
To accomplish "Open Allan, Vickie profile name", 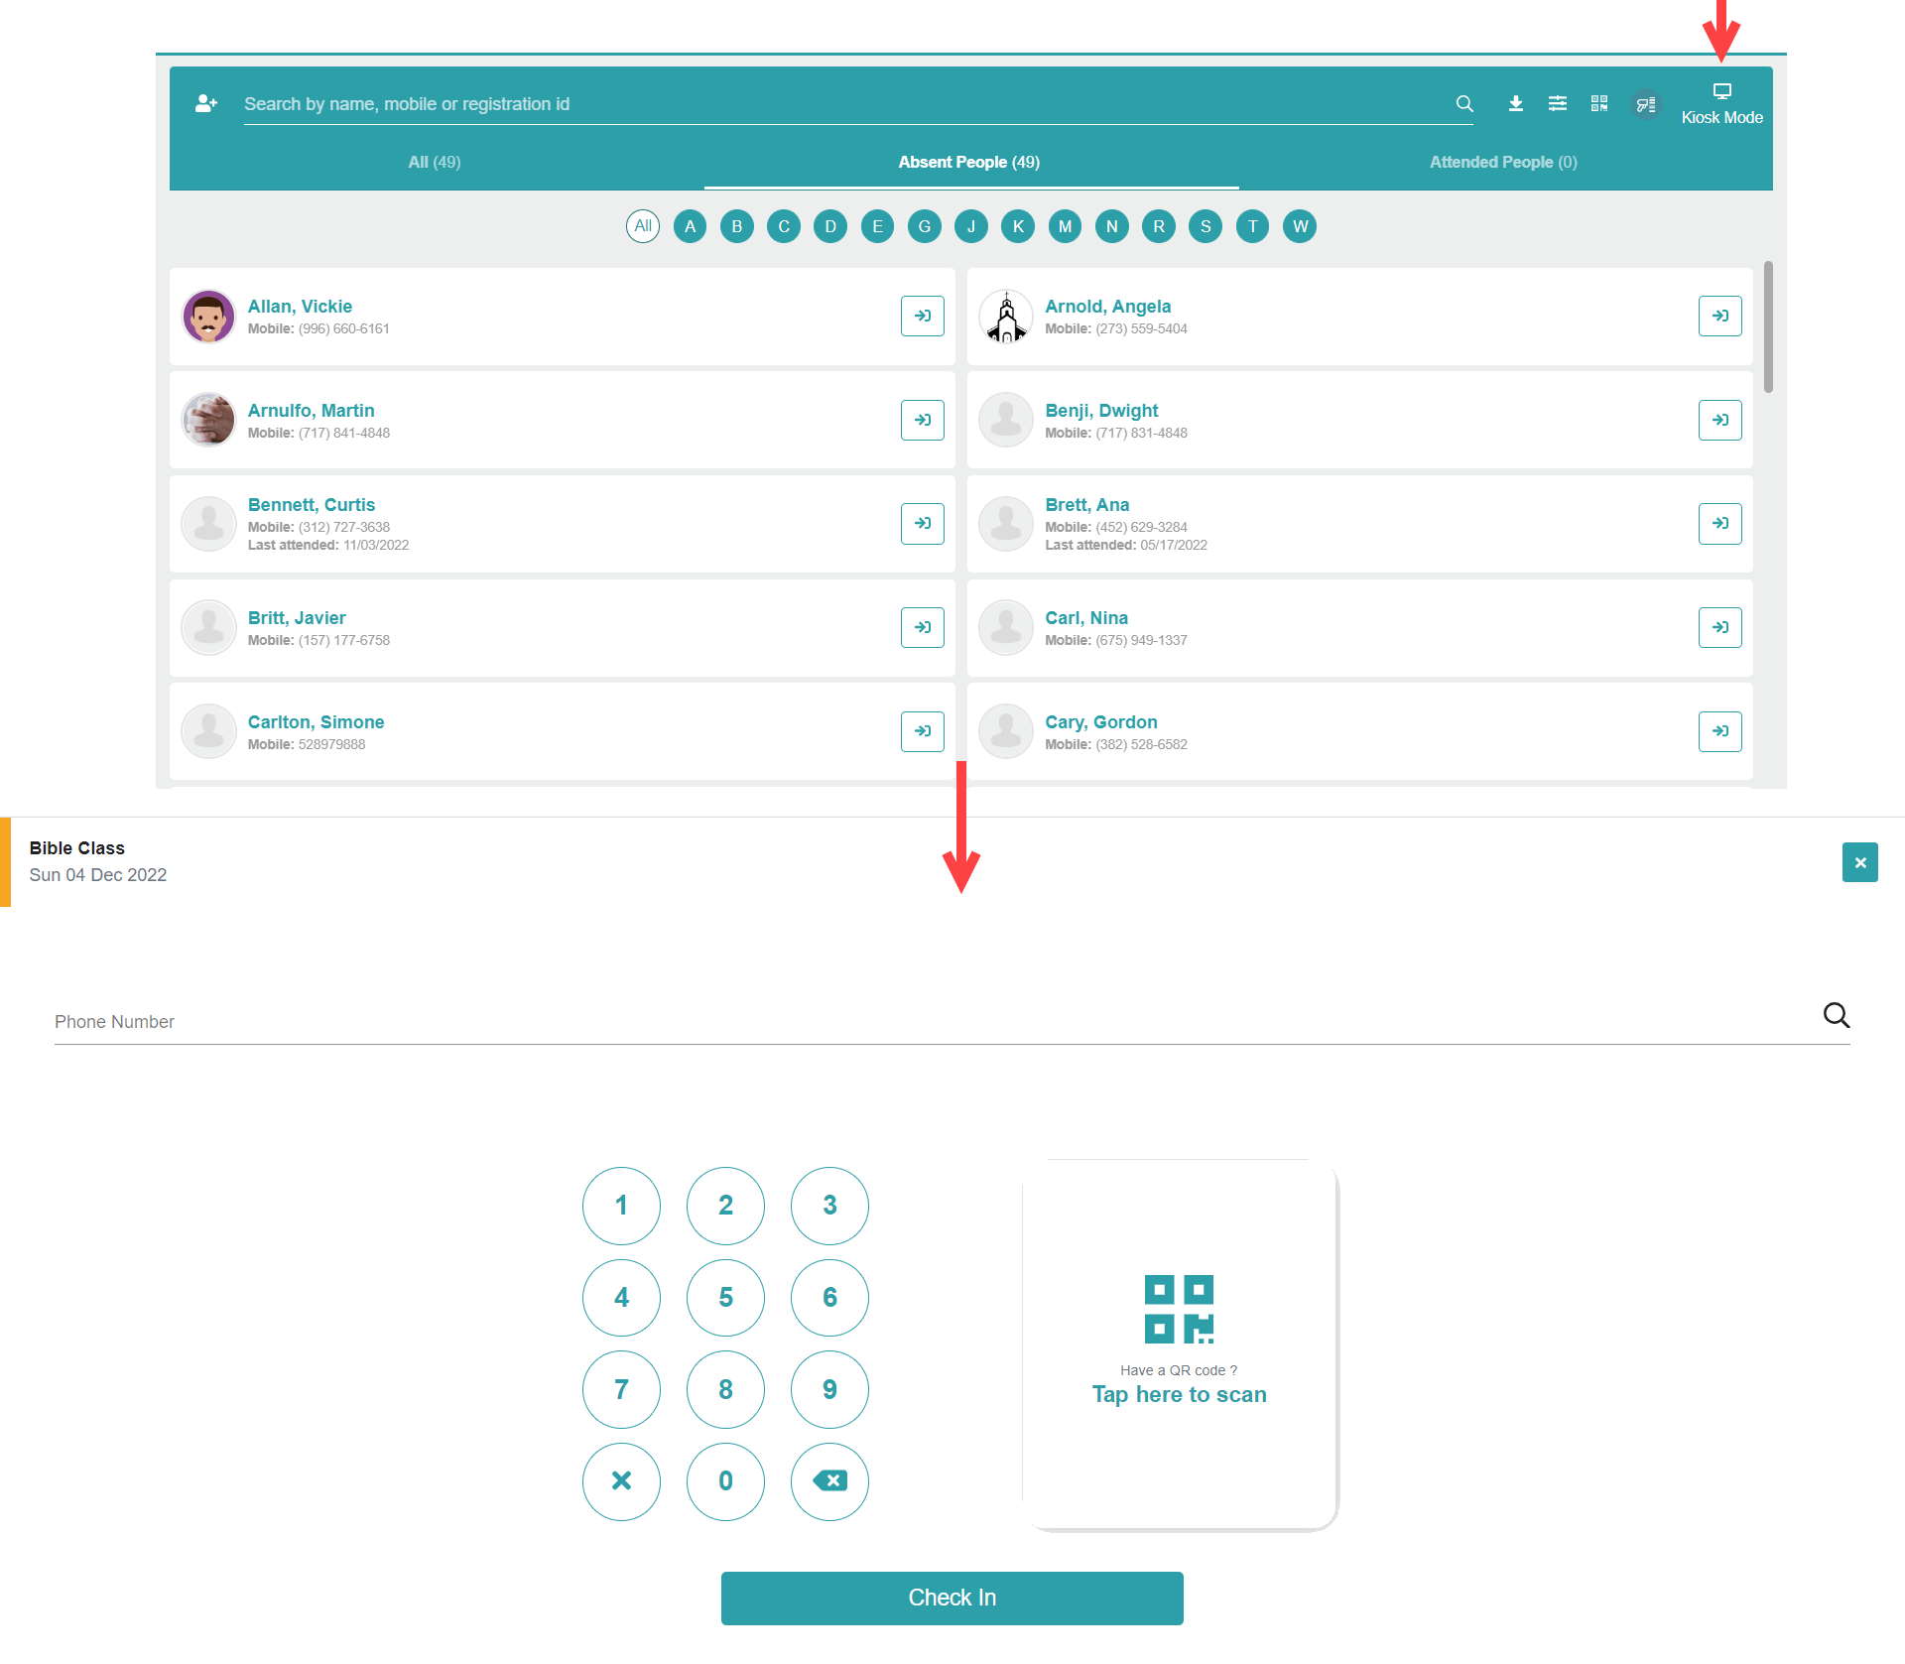I will [x=300, y=307].
